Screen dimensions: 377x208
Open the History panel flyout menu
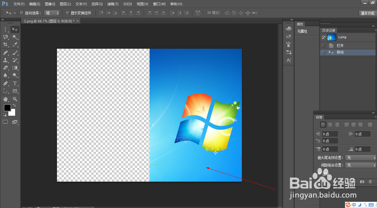(375, 30)
